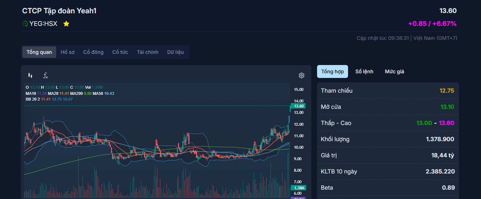Click the Khối lượng value 1.378.900
Viewport: 481px width, 199px height.
click(440, 139)
